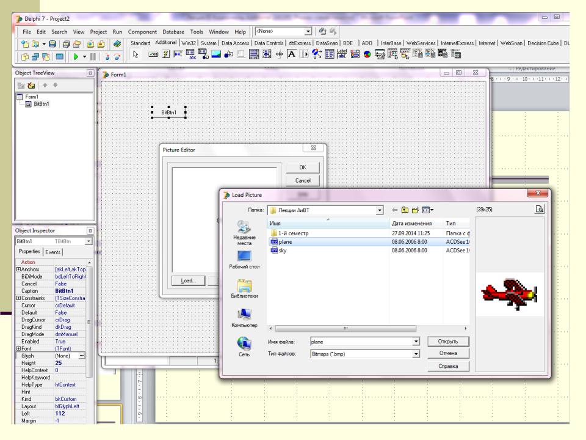The height and width of the screenshot is (440, 586).
Task: Click the Имя column header
Action: pyautogui.click(x=328, y=224)
